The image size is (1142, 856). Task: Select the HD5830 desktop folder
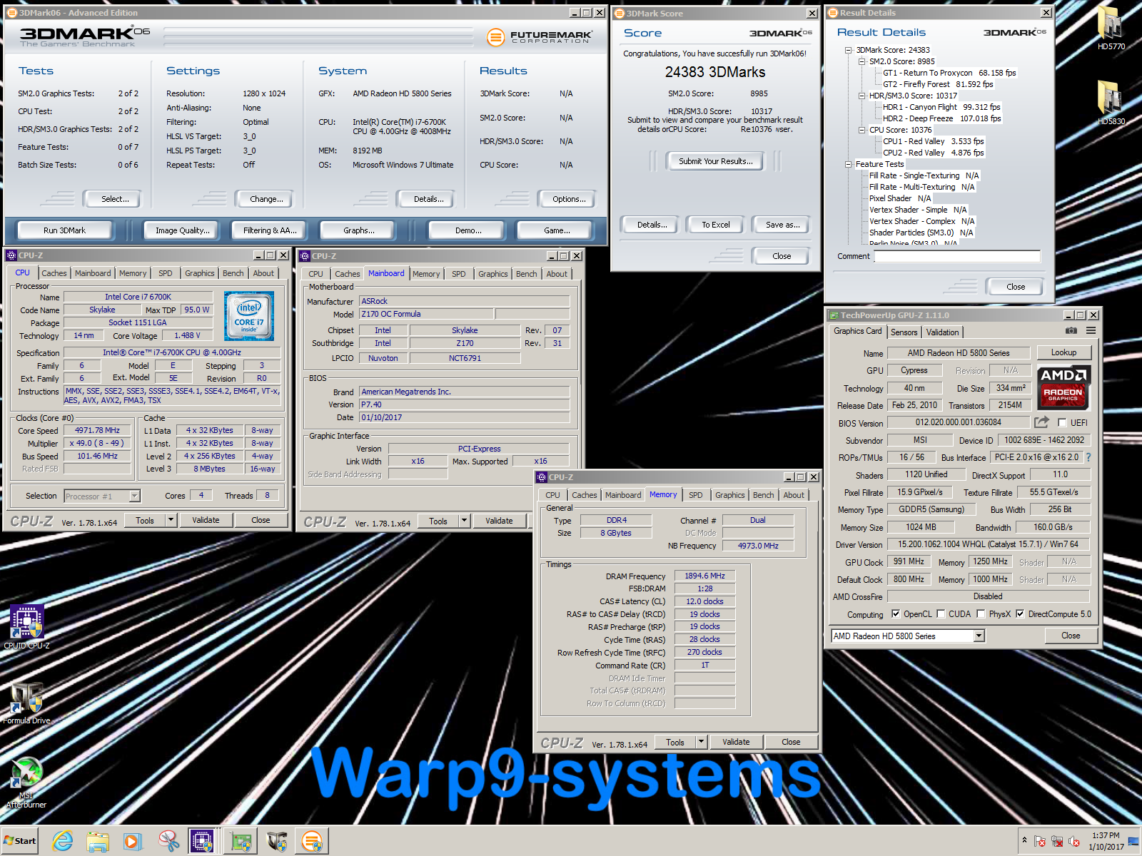[x=1111, y=103]
